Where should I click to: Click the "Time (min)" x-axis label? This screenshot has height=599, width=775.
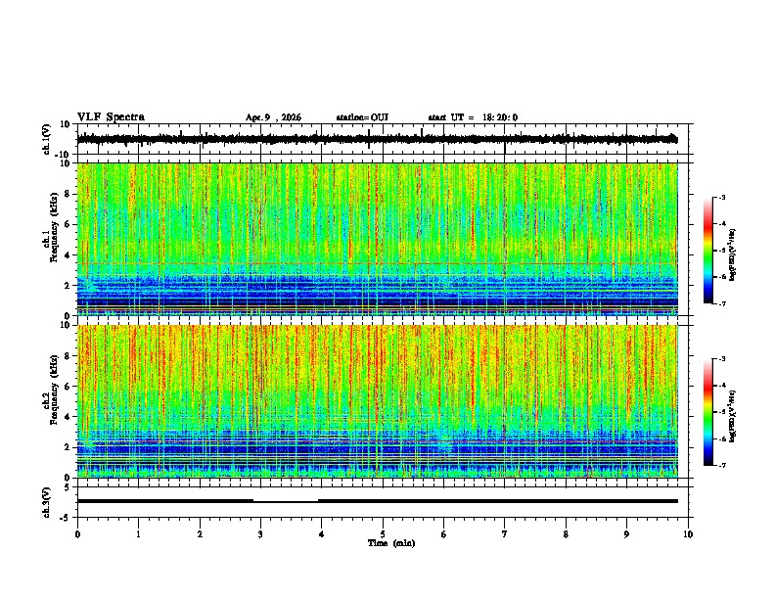(391, 543)
